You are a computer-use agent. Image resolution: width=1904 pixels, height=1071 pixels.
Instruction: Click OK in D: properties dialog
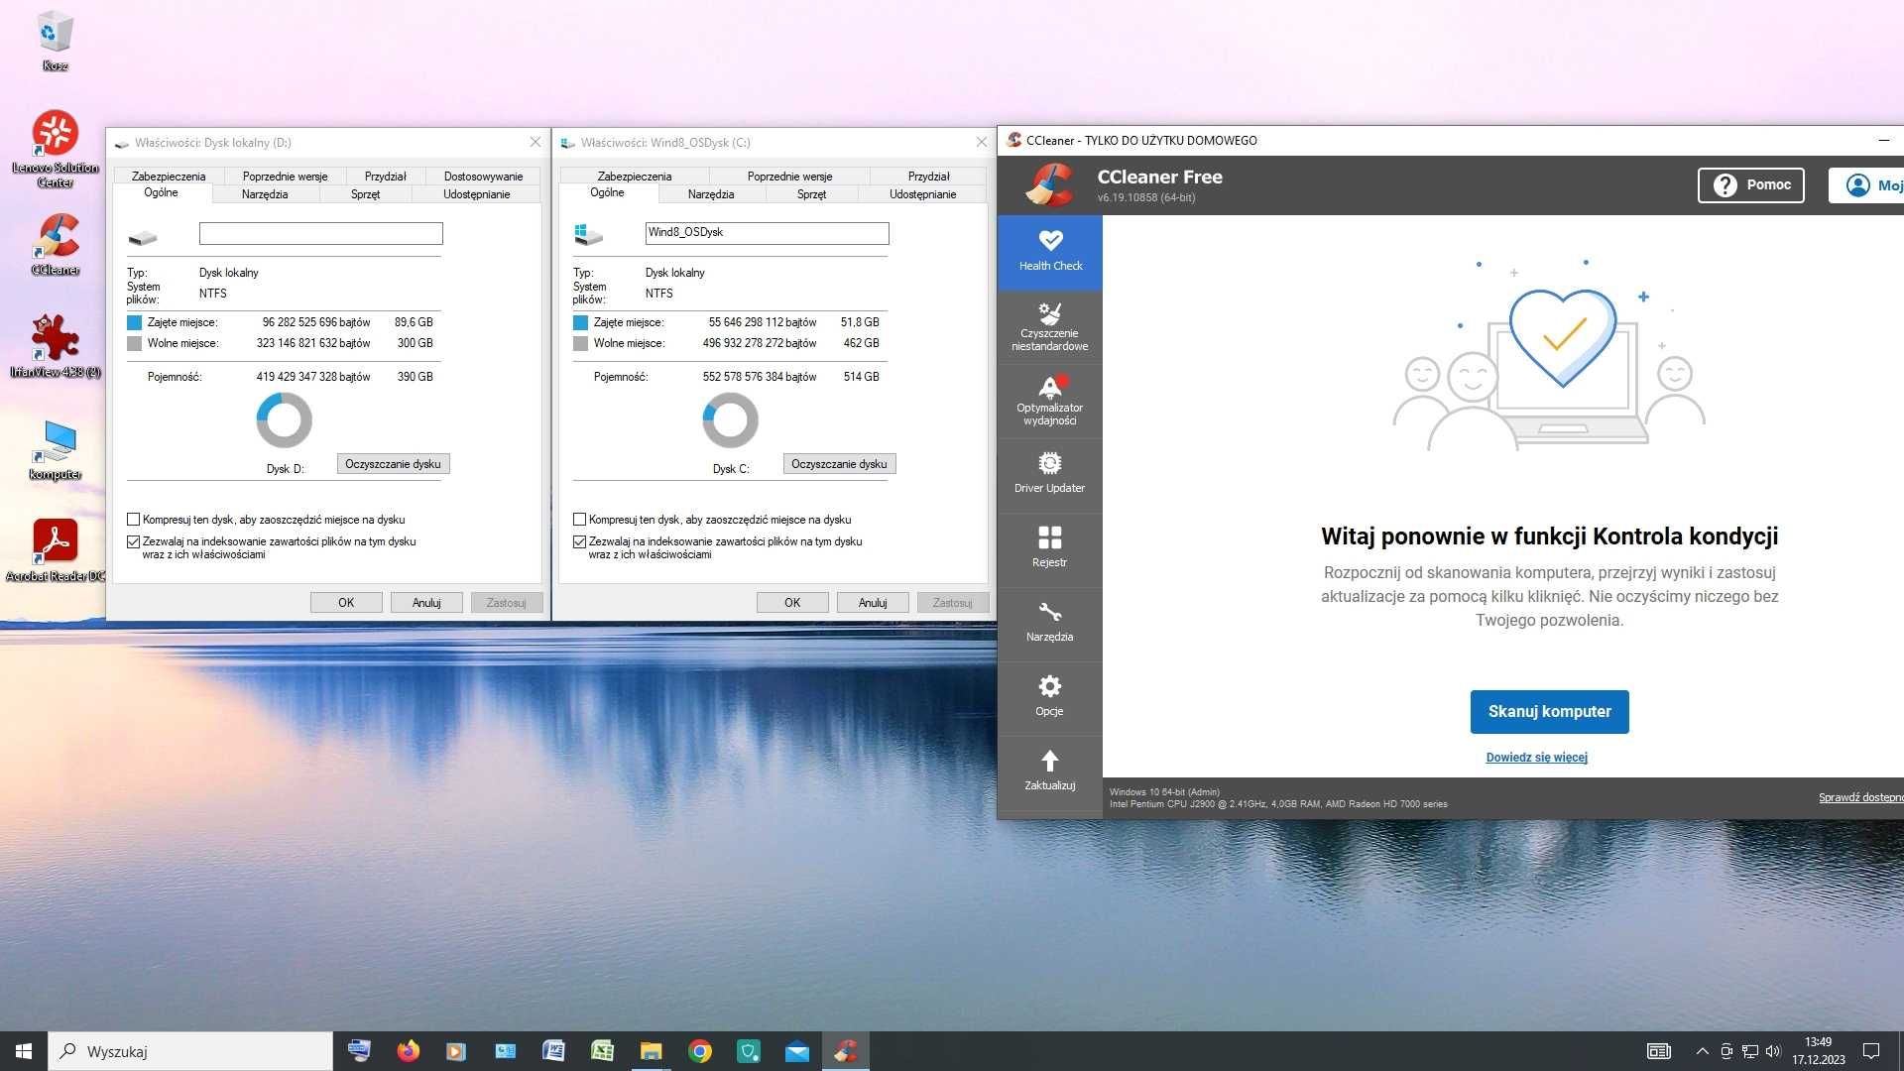point(346,603)
